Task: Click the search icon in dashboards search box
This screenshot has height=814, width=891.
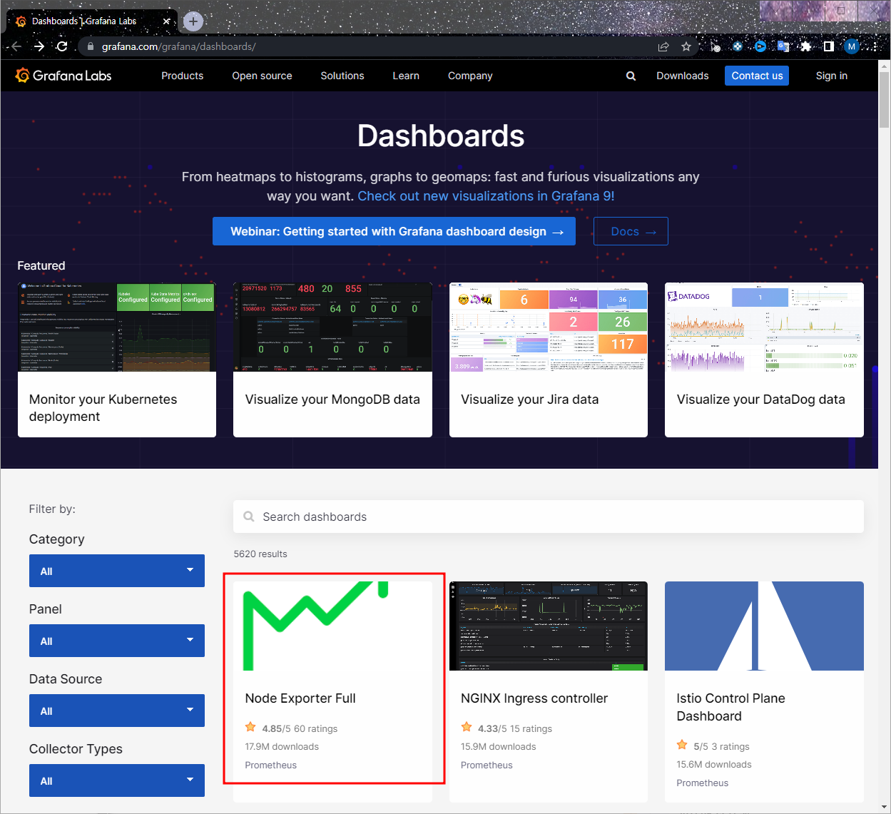Action: point(249,517)
